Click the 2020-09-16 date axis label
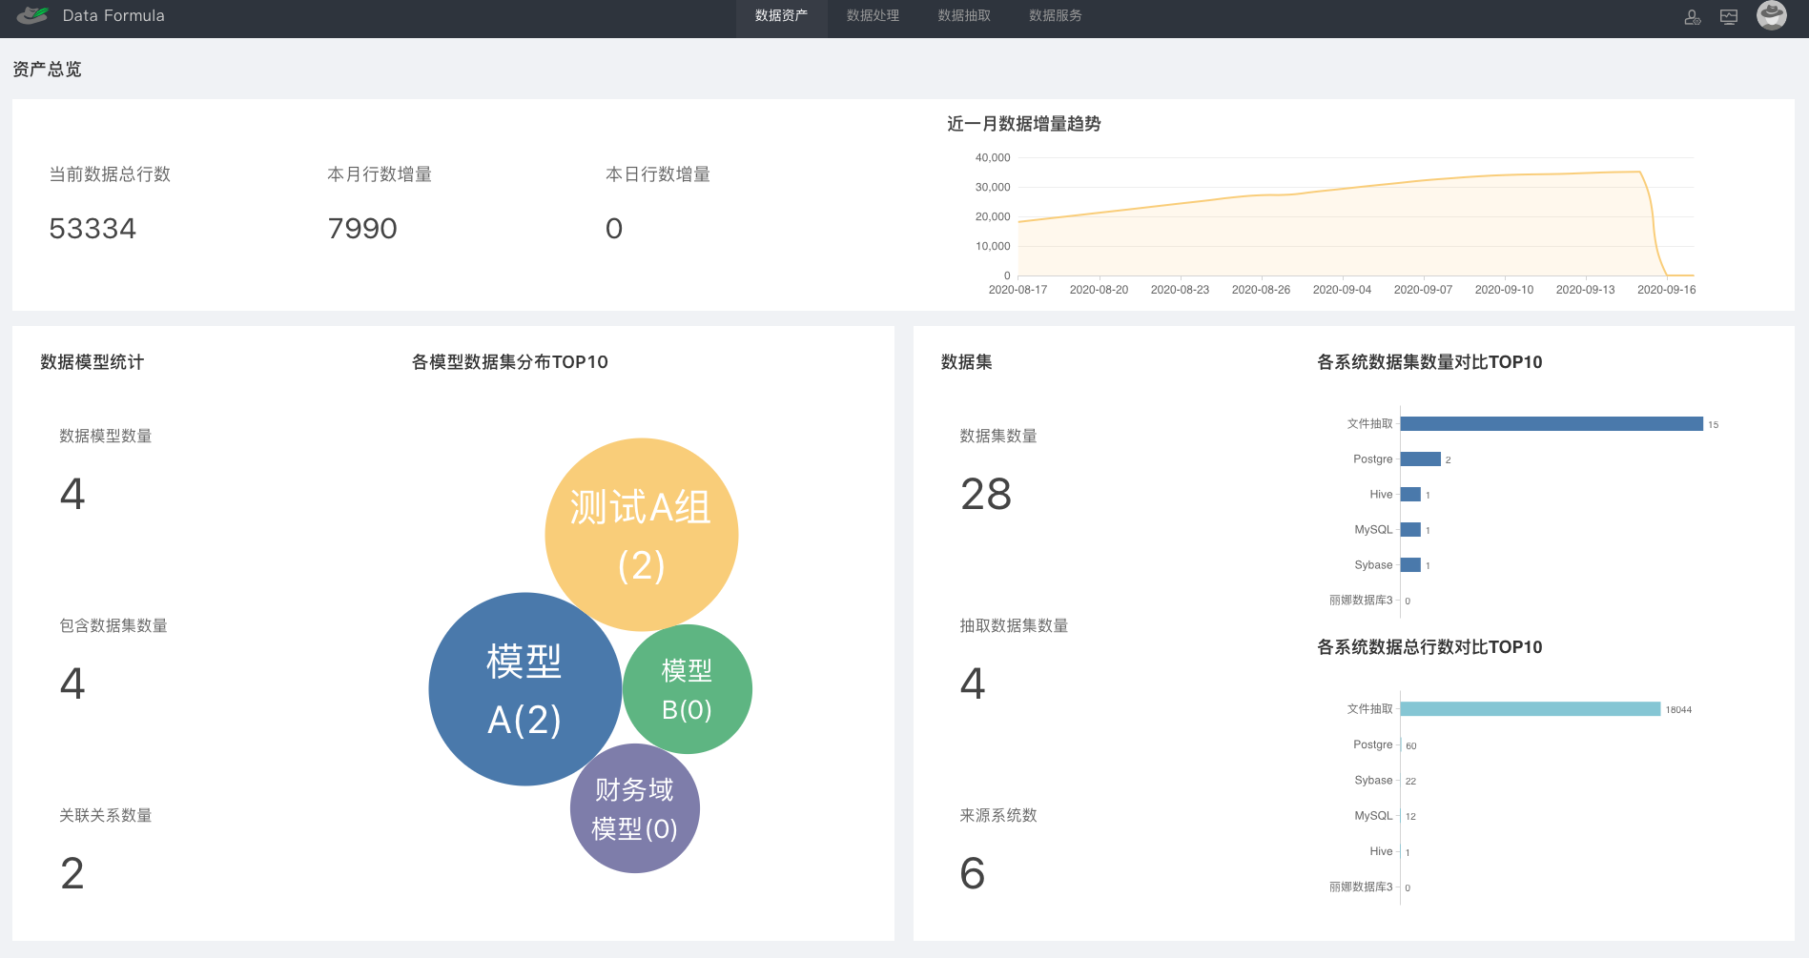Screen dimensions: 1809x958 (x=1666, y=290)
